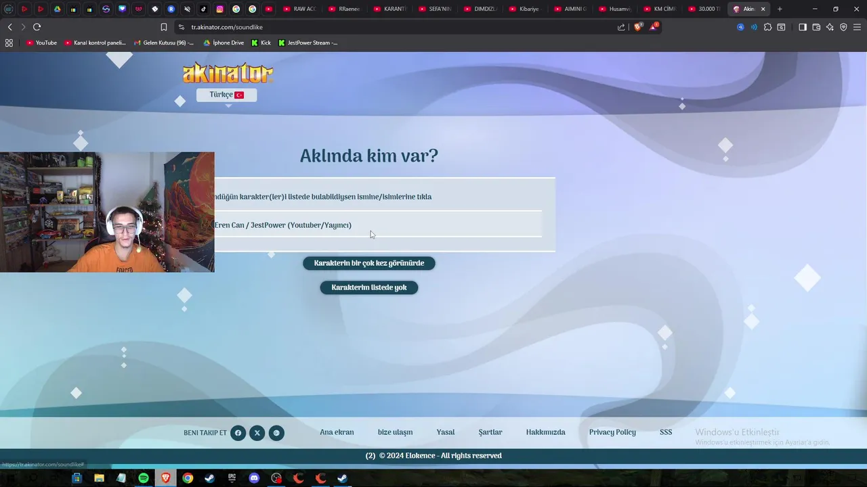Switch to the pinned TikTok tab
This screenshot has width=867, height=487.
point(203,9)
